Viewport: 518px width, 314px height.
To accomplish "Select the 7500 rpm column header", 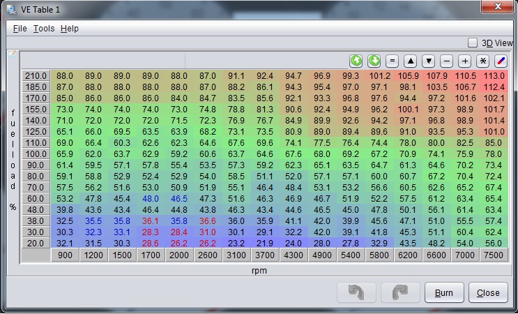I will pos(494,255).
